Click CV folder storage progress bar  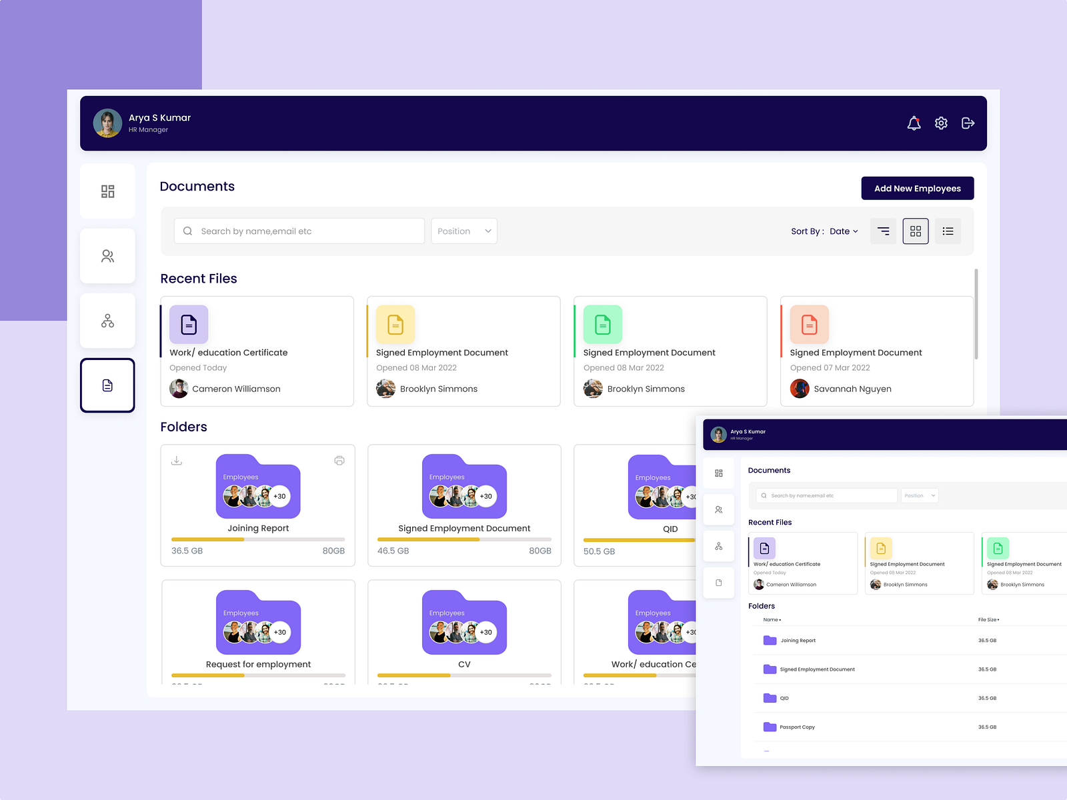pos(464,675)
